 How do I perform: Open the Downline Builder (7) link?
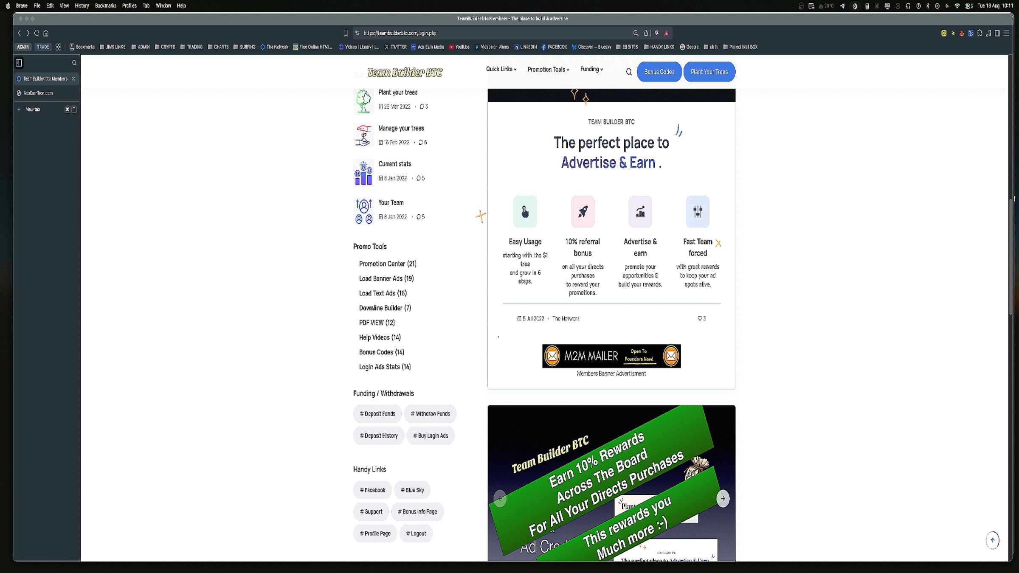coord(385,308)
